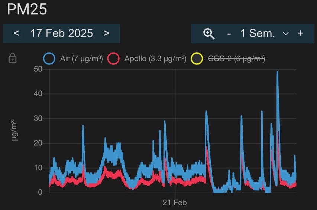
Task: Click the 50 label on the y-axis
Action: (x=38, y=69)
